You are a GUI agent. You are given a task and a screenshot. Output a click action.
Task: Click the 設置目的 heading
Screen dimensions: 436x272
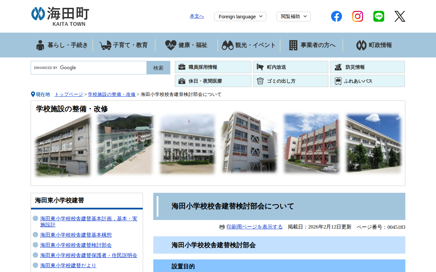183,267
